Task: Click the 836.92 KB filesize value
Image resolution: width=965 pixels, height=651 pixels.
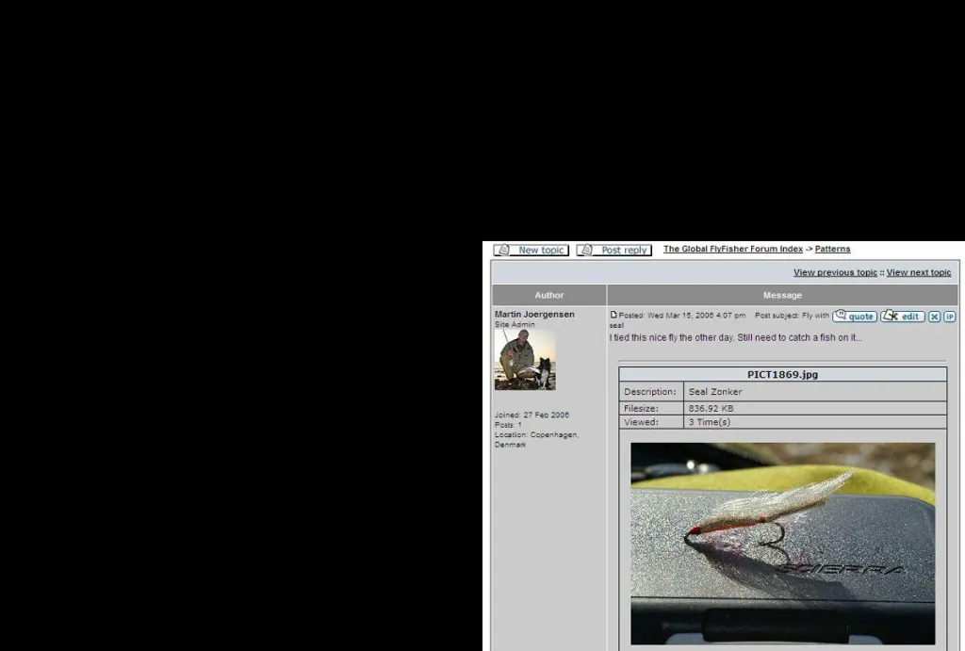Action: click(x=711, y=408)
